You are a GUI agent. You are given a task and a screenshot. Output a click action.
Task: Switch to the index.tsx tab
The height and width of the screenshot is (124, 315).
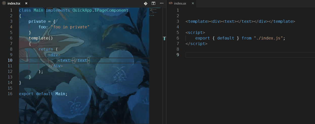point(14,3)
